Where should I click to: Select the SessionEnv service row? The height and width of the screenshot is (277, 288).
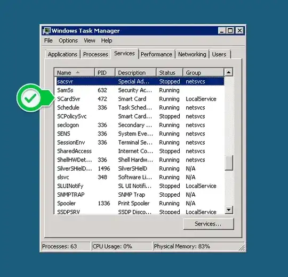140,142
